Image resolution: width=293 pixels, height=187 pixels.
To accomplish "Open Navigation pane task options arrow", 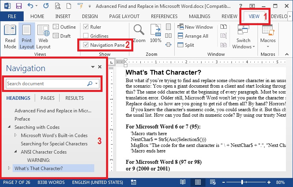I will point(93,67).
